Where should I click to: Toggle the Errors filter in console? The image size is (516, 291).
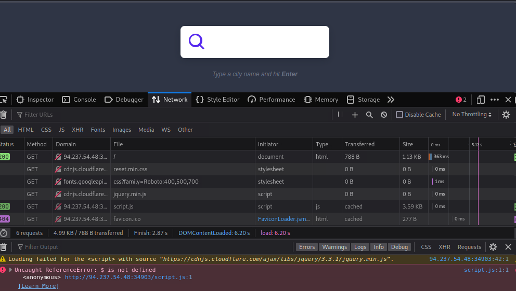[x=307, y=247]
